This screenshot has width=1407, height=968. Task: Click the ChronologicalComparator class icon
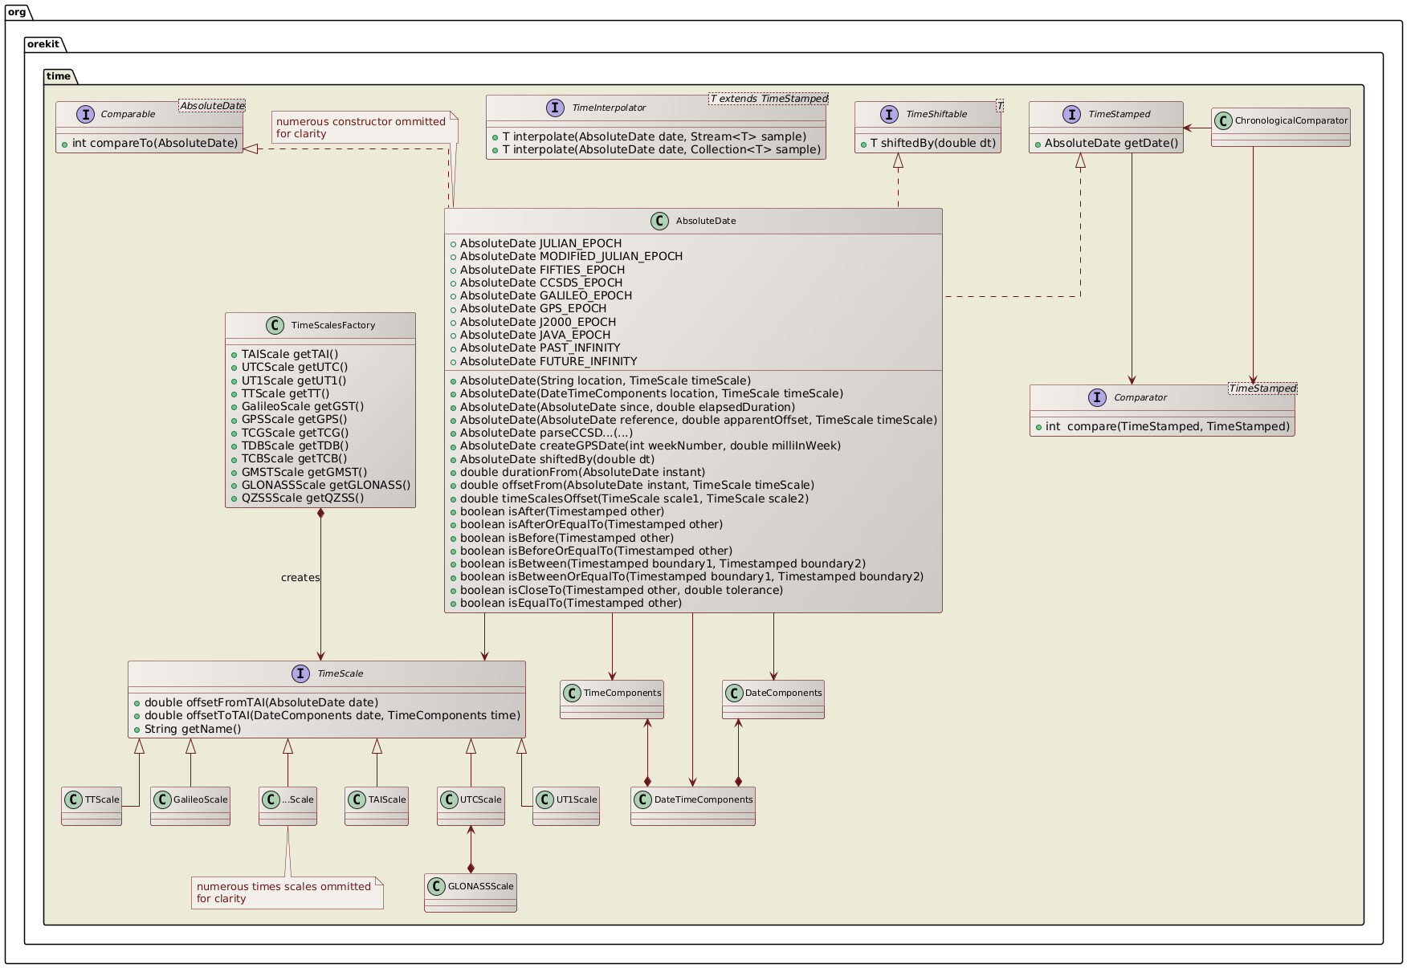point(1223,122)
